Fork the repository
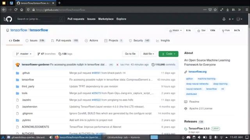Image resolution: width=250 pixels, height=140 pixels. tap(226, 30)
